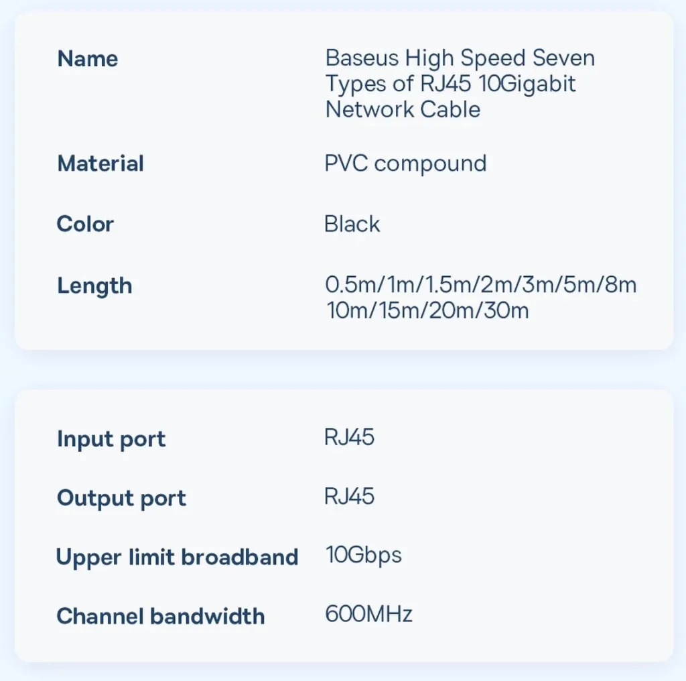Image resolution: width=686 pixels, height=681 pixels.
Task: Click the Channel bandwidth label
Action: pos(161,616)
